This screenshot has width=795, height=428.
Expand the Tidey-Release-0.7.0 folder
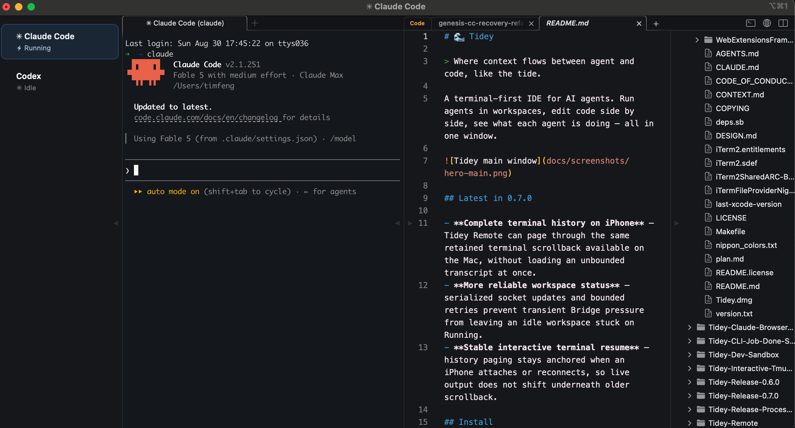(690, 396)
